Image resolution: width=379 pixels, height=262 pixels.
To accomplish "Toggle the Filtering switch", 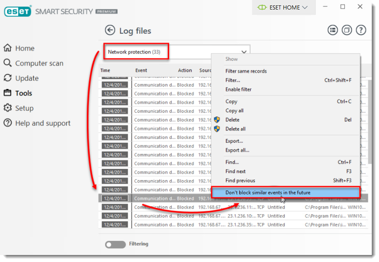I will (x=115, y=244).
